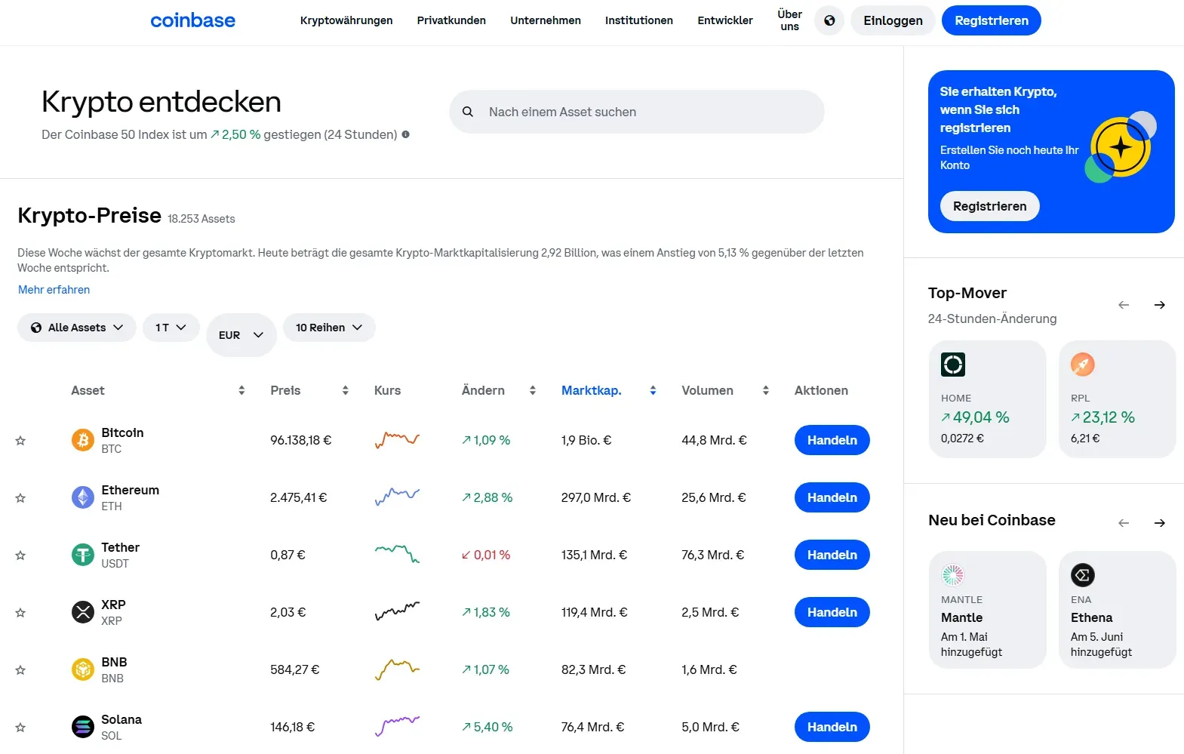Sort table by Preis column arrows
The width and height of the screenshot is (1184, 754).
346,390
